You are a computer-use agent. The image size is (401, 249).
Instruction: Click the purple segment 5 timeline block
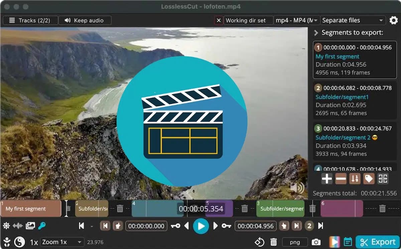click(x=219, y=209)
